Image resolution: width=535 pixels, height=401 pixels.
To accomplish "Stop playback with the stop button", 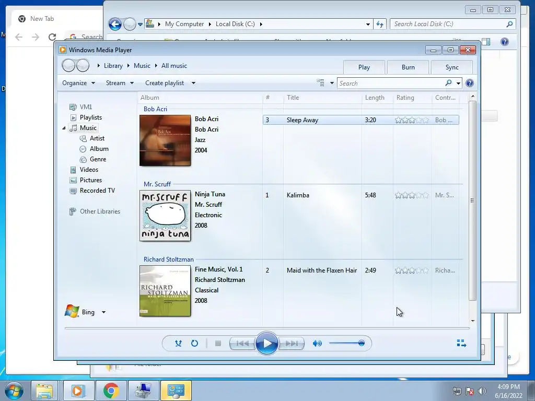I will tap(218, 344).
